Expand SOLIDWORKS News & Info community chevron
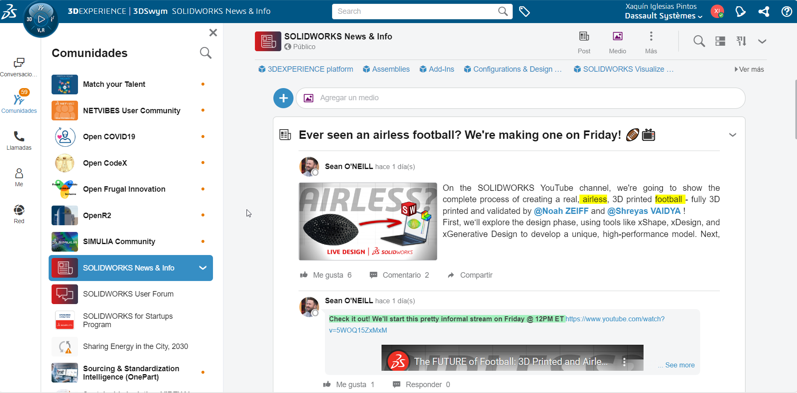Viewport: 797px width, 393px height. 203,268
